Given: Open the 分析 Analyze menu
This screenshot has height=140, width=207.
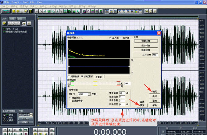Looking at the screenshot, I should [53, 6].
